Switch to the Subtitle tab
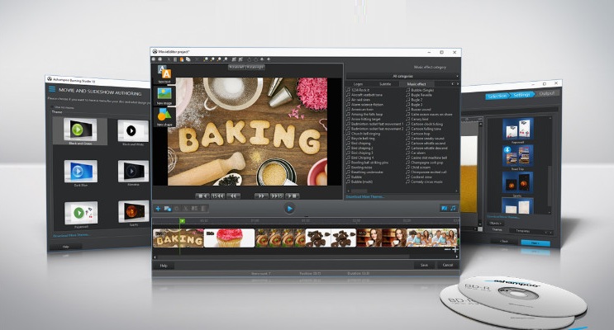Screen dimensions: 614x330 tap(385, 84)
